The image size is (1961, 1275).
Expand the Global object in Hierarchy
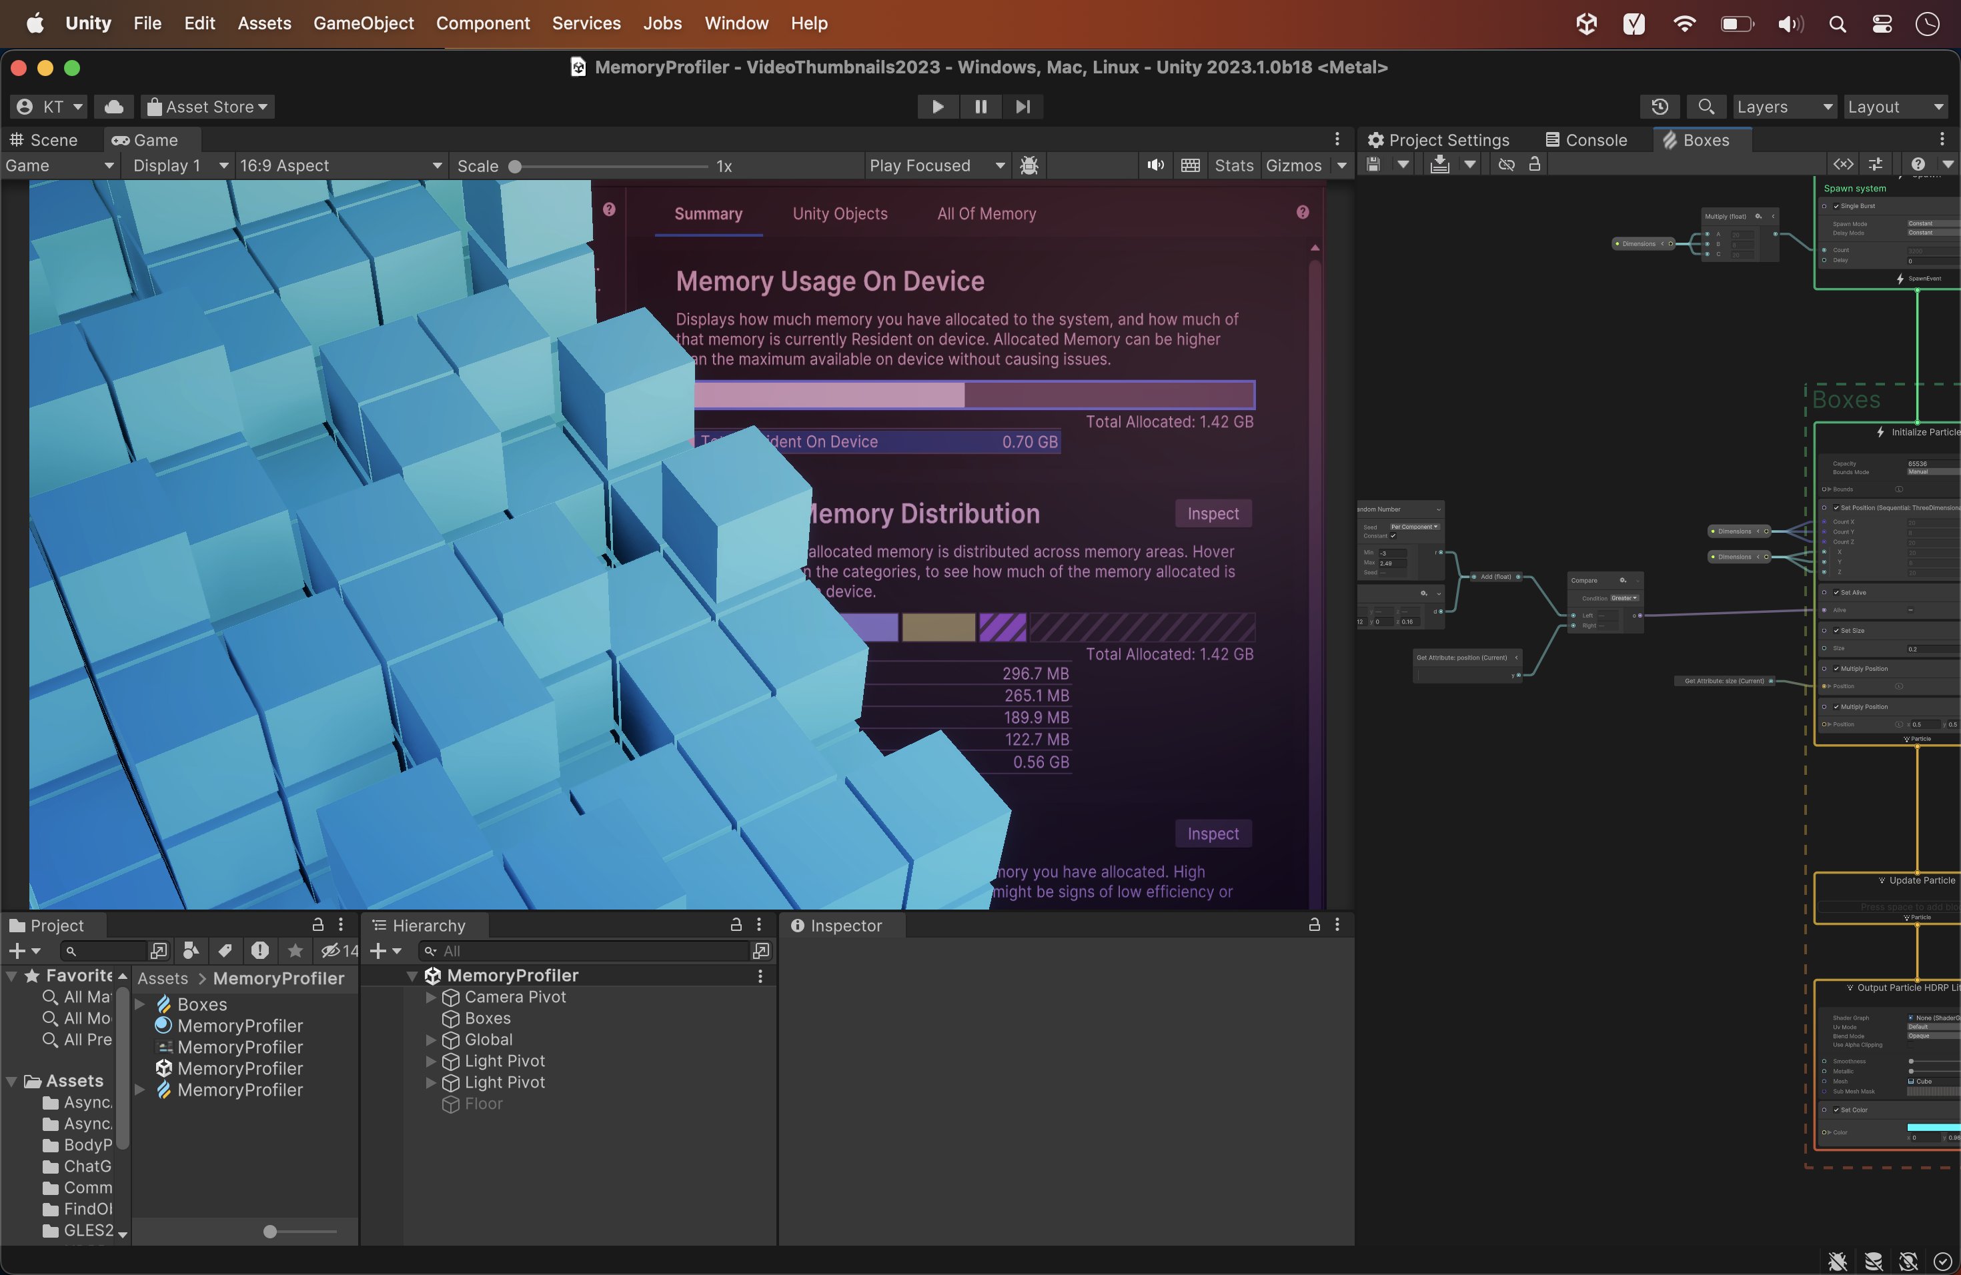(431, 1040)
